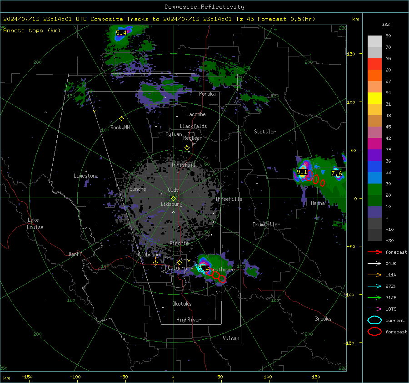This screenshot has height=383, width=409.
Task: Click the Composite_Reflectivity title
Action: pyautogui.click(x=204, y=7)
